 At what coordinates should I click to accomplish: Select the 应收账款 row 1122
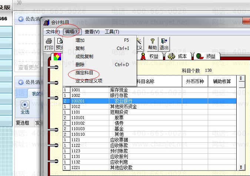(x=150, y=145)
